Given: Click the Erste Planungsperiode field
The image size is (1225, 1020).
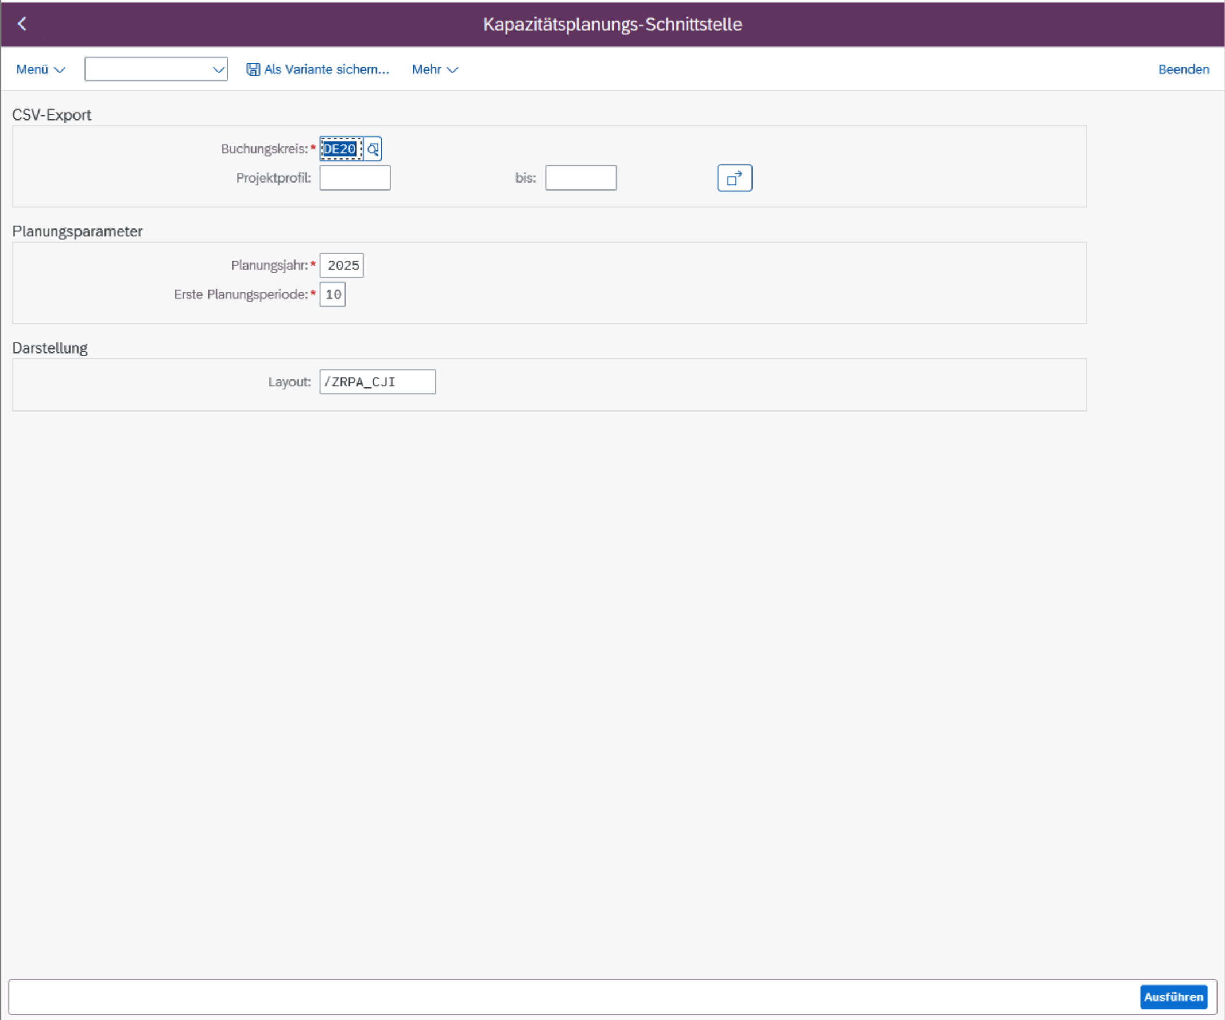Looking at the screenshot, I should [x=332, y=294].
